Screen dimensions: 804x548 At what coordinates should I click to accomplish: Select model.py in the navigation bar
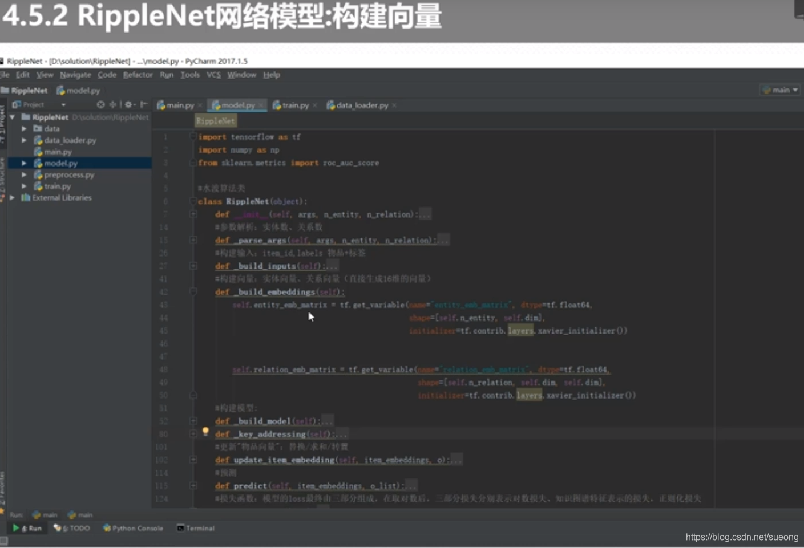pos(78,90)
